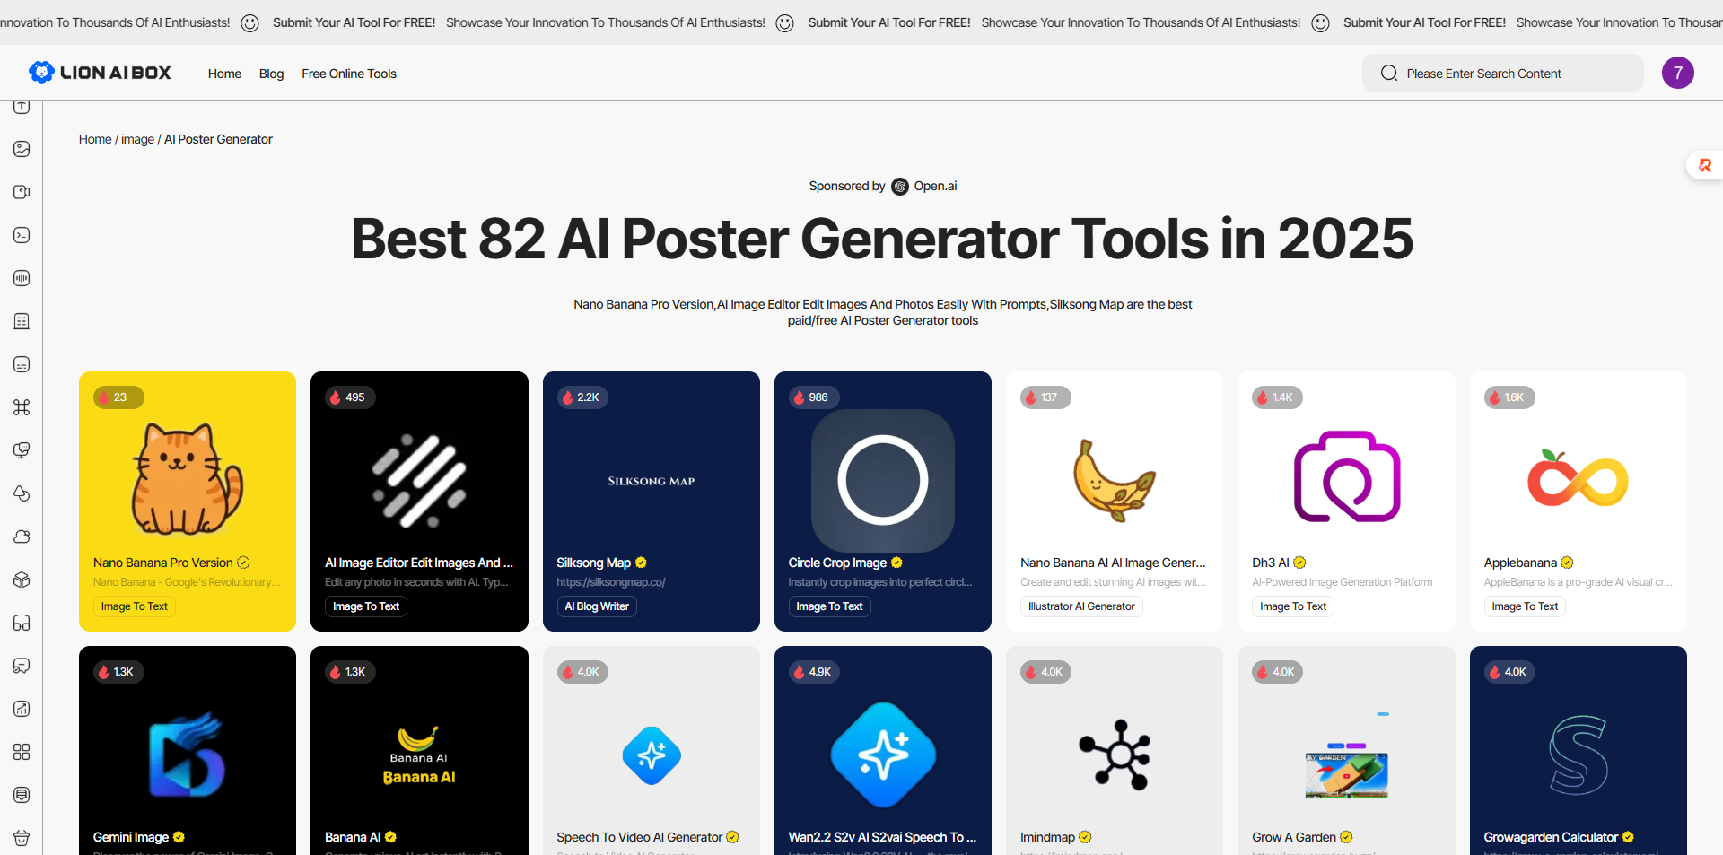Open the code terminal category in sidebar
The width and height of the screenshot is (1723, 855).
[22, 235]
